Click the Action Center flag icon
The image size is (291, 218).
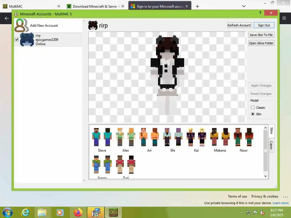coord(255,213)
